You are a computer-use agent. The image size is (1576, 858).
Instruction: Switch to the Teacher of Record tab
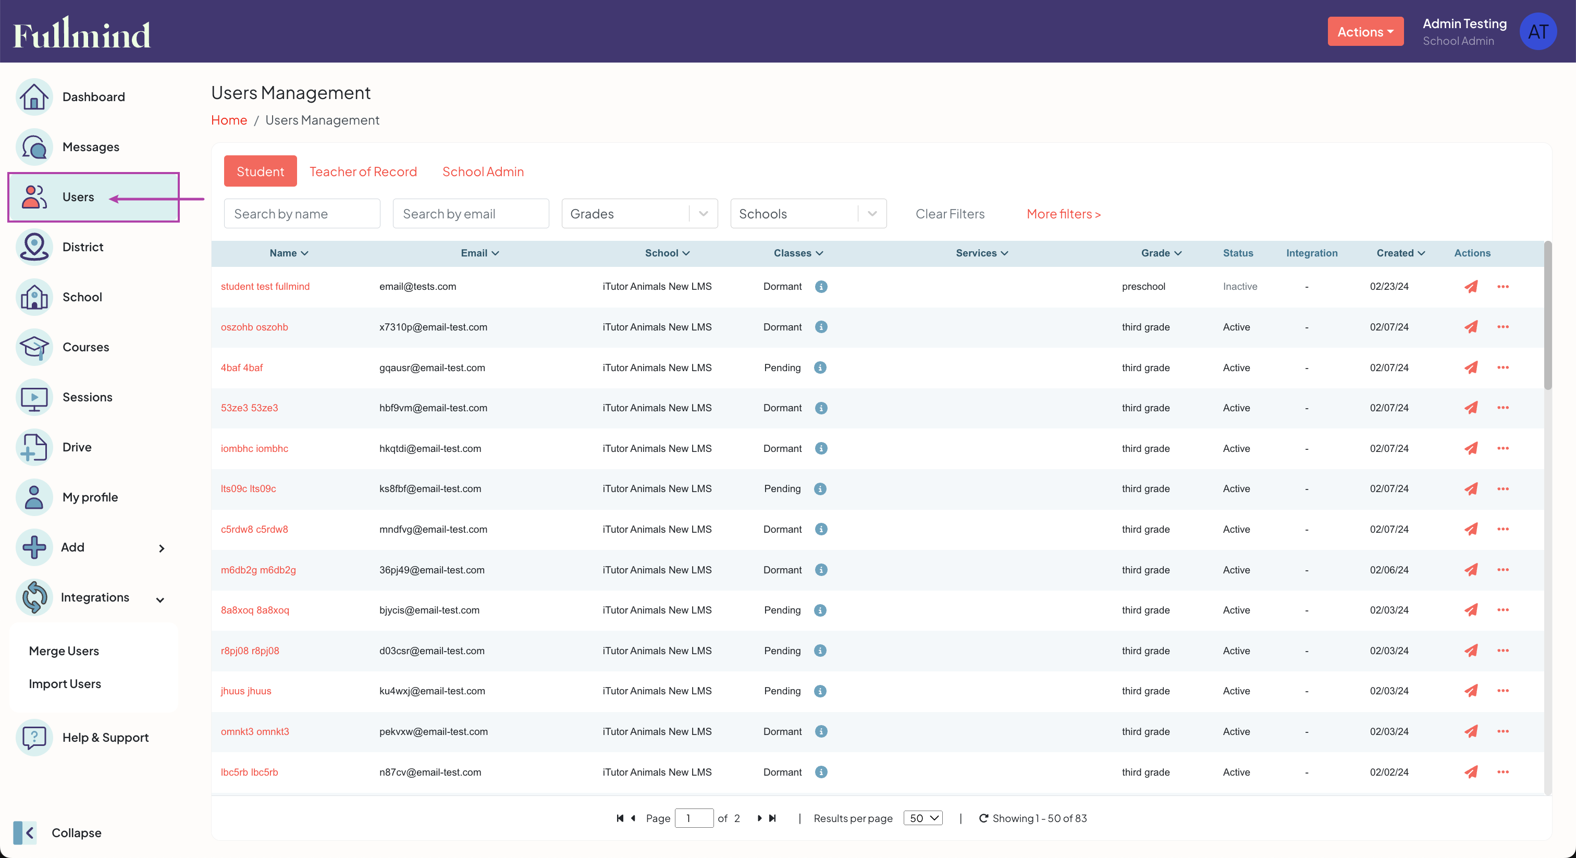click(x=363, y=171)
